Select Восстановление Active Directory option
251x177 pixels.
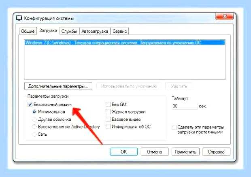(x=34, y=127)
